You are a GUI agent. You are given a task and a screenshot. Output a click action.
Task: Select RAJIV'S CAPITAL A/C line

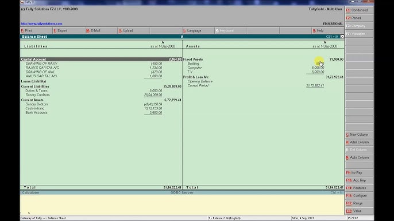pyautogui.click(x=94, y=68)
